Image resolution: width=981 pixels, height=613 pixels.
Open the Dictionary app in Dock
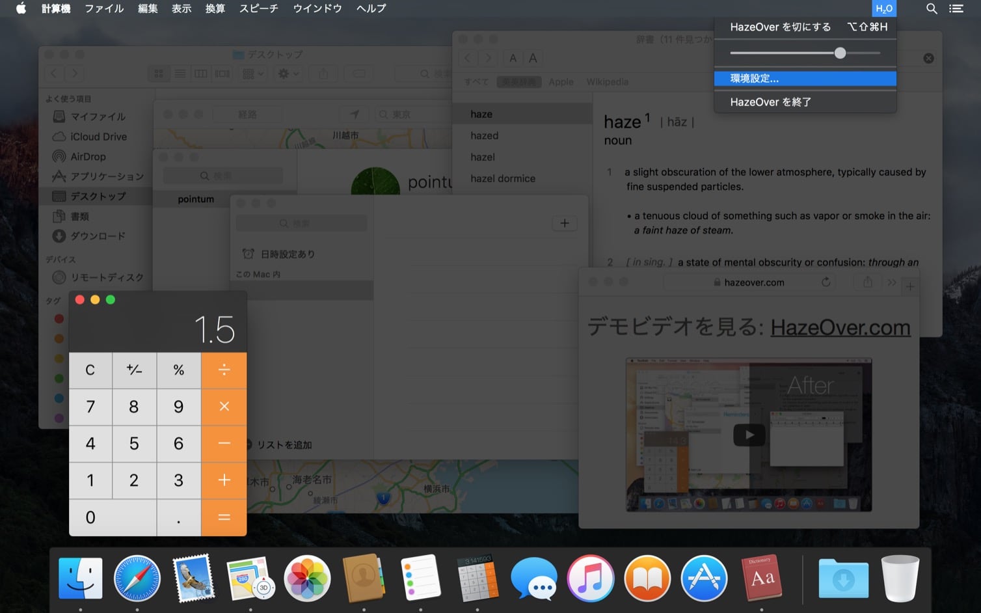coord(761,578)
